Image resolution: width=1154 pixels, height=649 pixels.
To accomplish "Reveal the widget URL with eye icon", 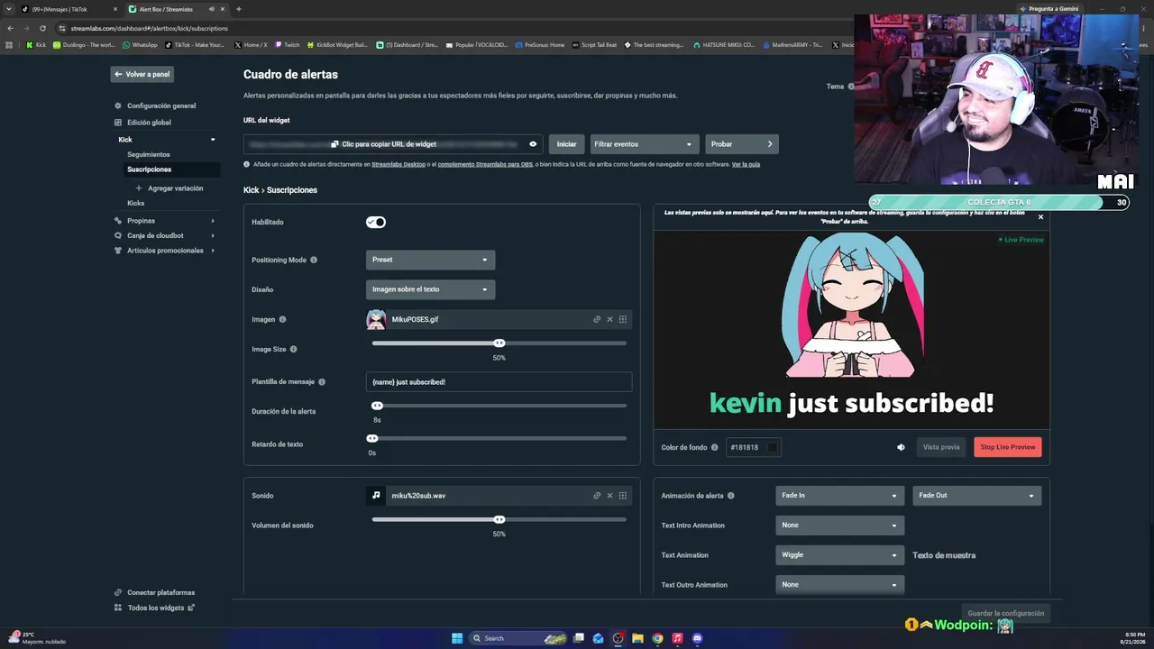I will [x=533, y=144].
